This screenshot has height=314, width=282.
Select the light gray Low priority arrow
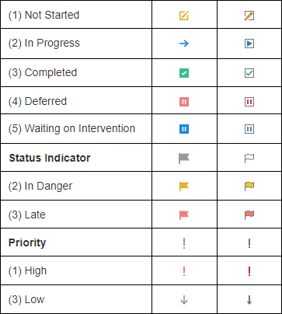click(x=184, y=300)
